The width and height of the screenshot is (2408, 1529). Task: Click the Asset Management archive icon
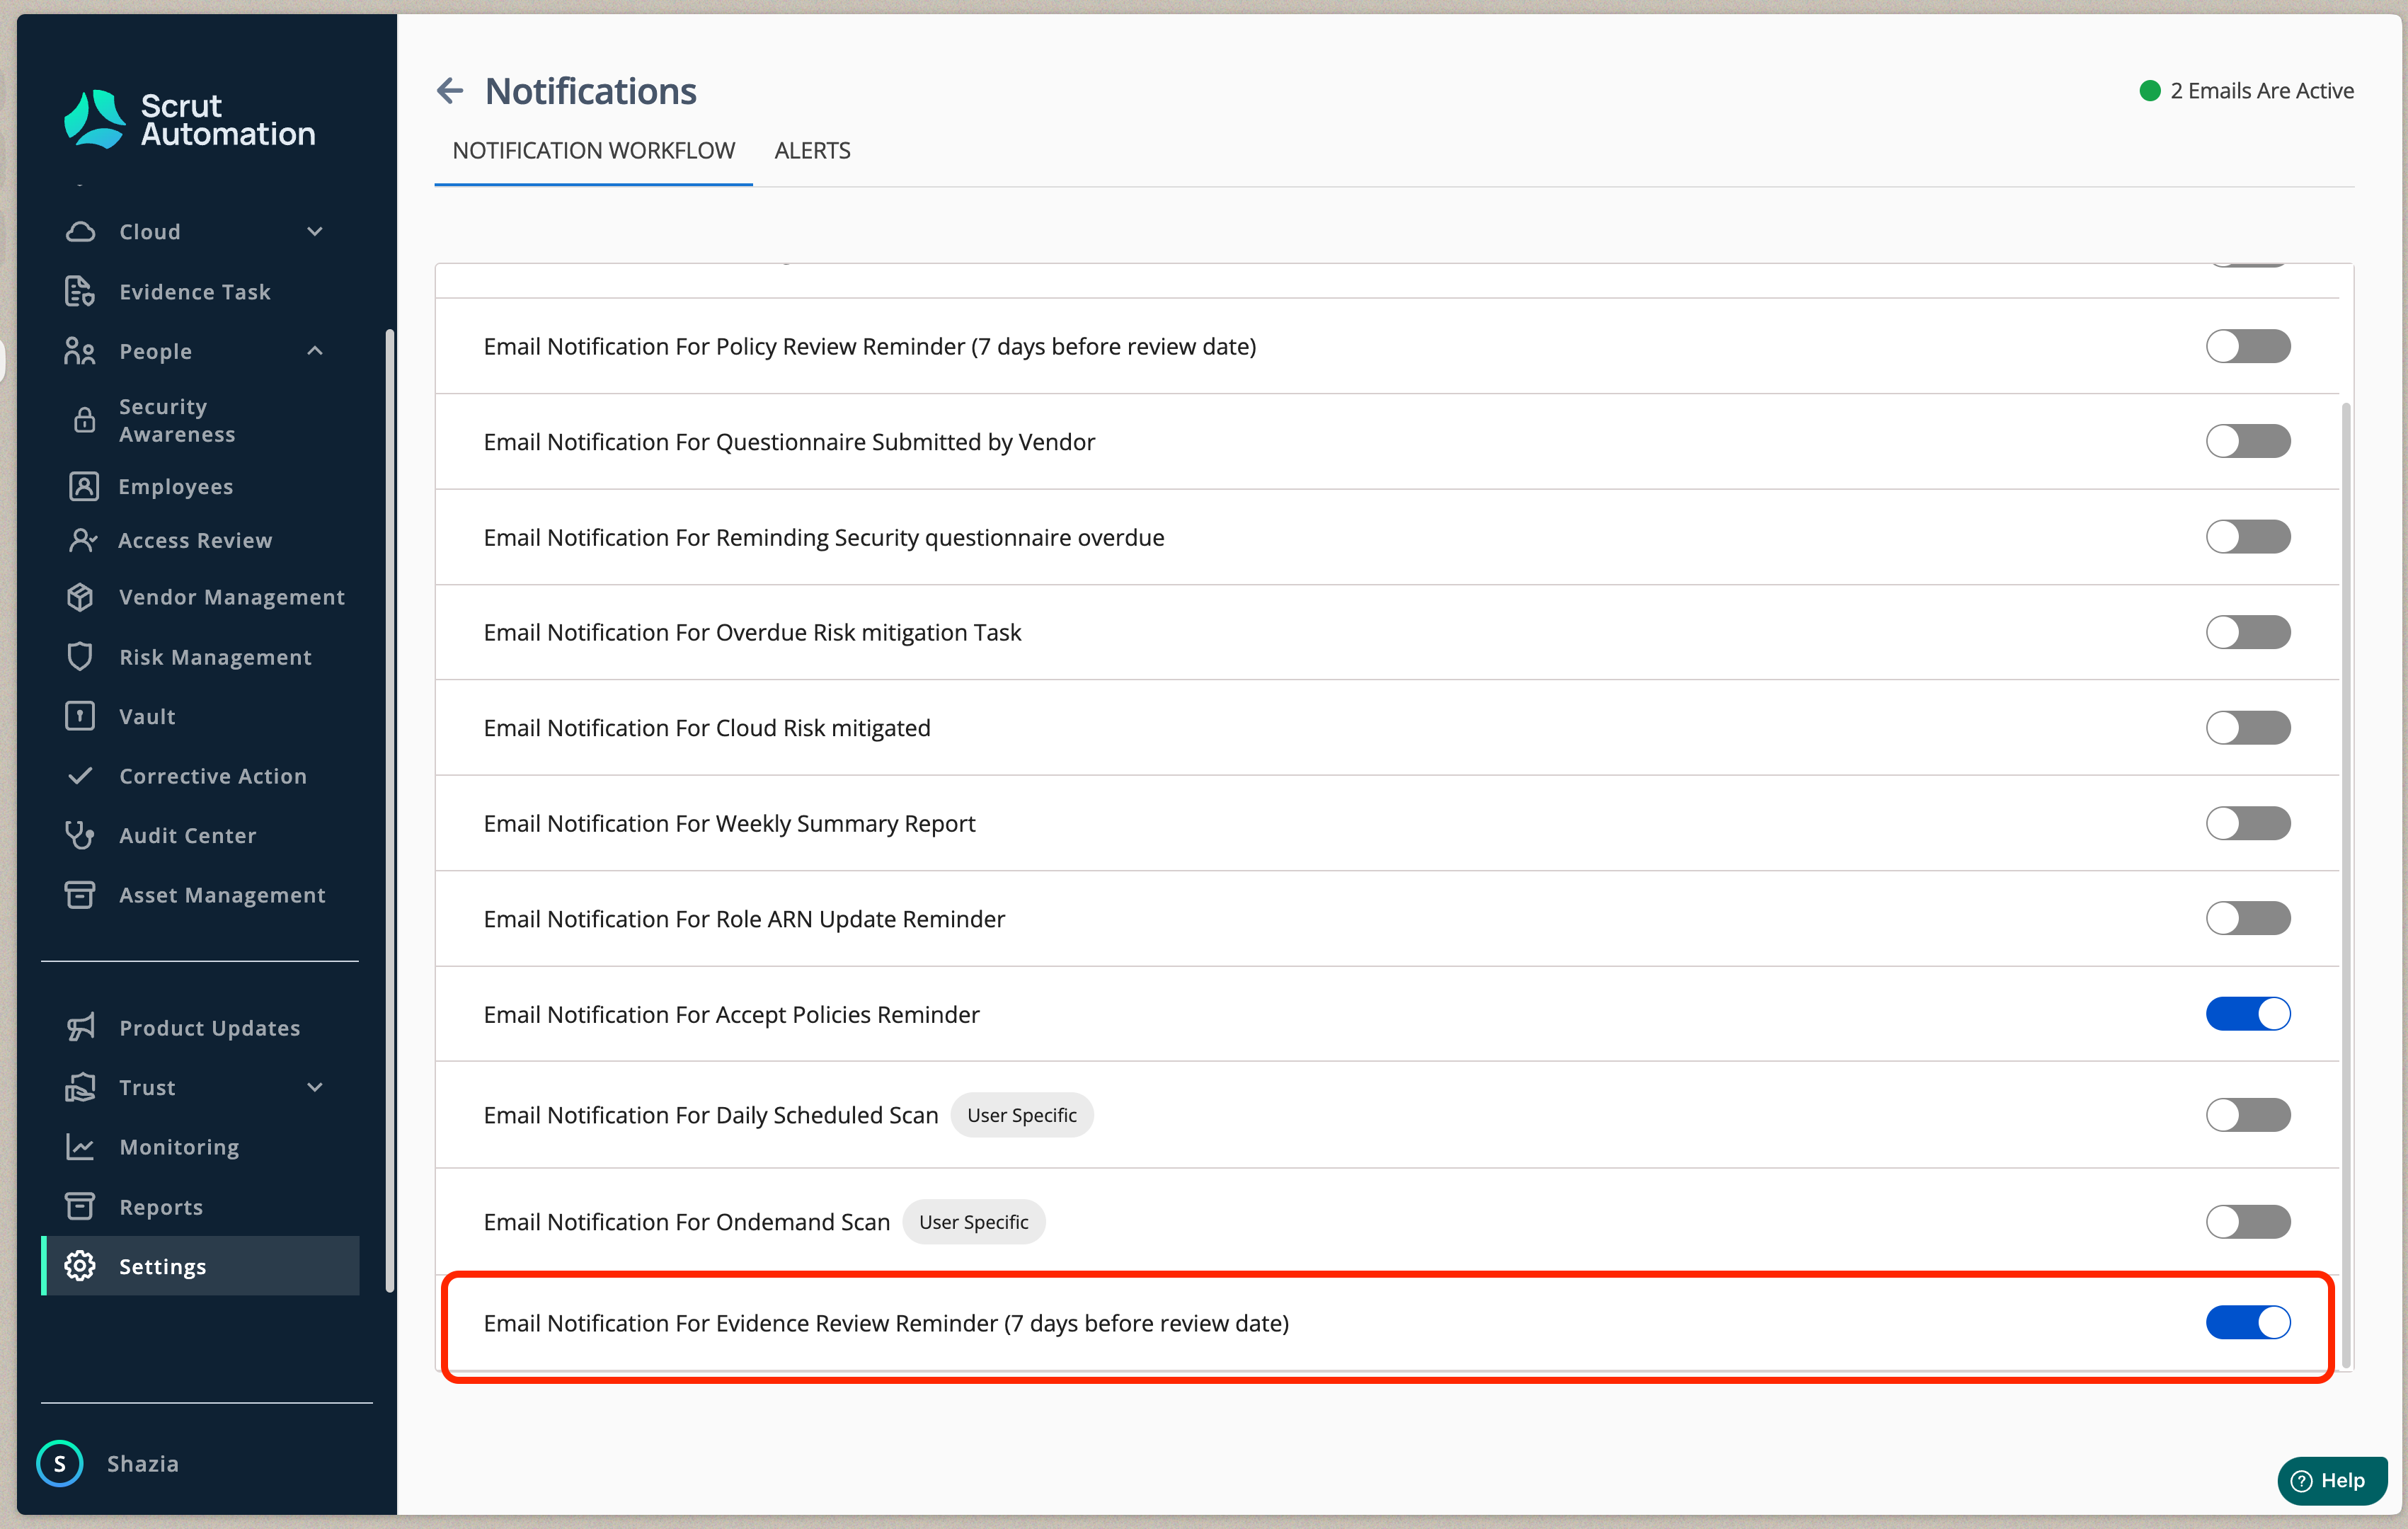(80, 895)
